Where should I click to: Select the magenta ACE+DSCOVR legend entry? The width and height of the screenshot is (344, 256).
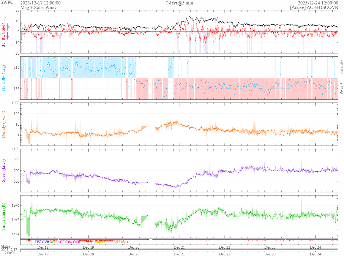(69, 242)
